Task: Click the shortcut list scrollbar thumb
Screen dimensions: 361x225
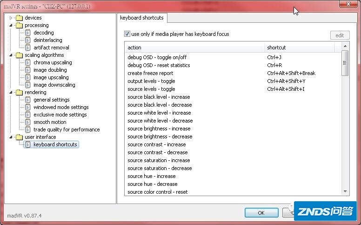Action: [345, 63]
